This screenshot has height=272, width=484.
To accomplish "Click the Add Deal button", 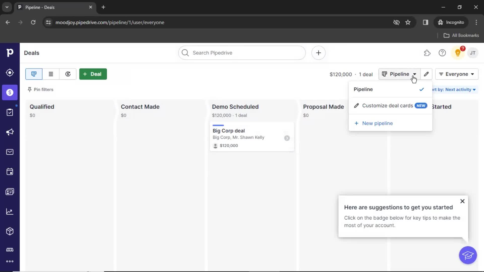I will click(93, 74).
